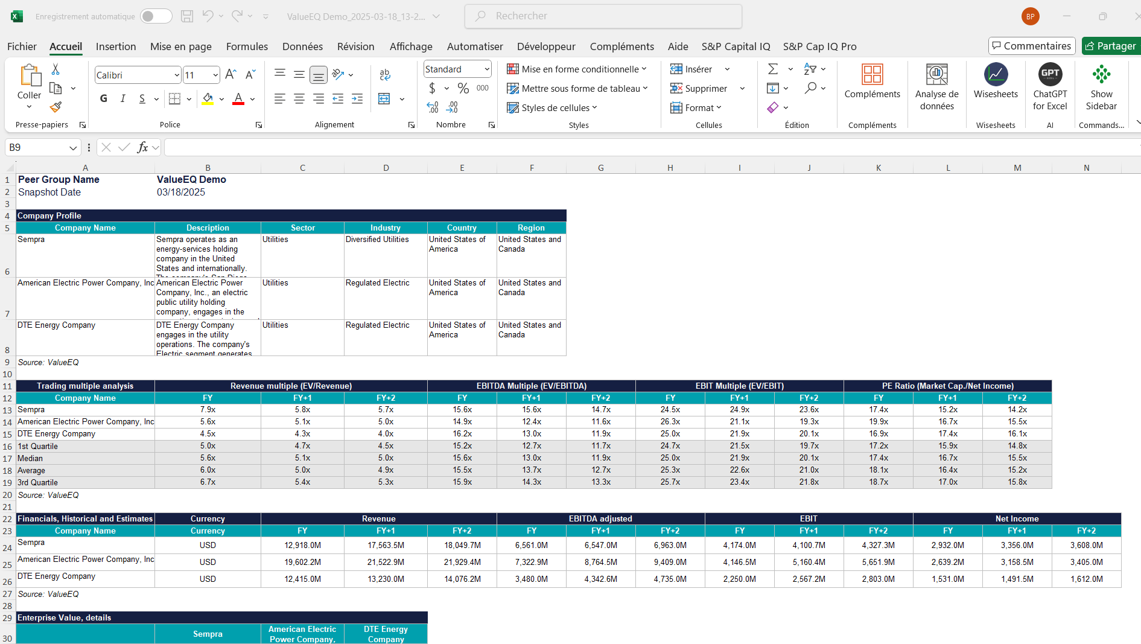Open the BP account profile button
The width and height of the screenshot is (1141, 644).
1030,16
